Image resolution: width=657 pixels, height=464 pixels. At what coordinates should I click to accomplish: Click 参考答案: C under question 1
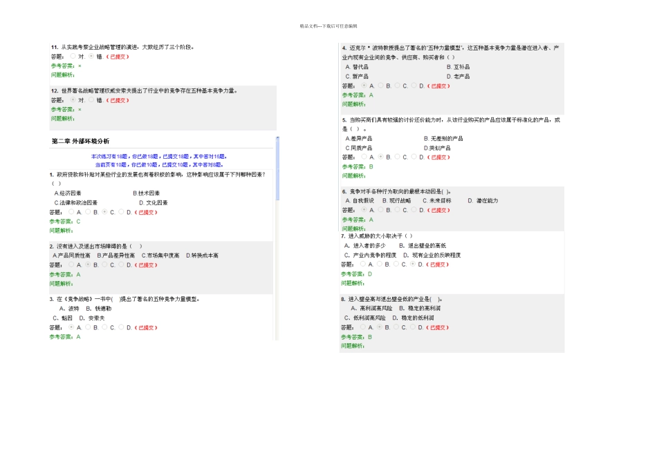tap(65, 222)
